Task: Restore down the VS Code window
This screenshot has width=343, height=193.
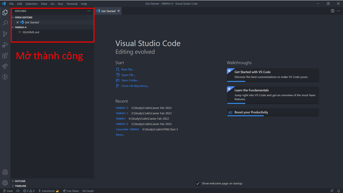Action: 328,4
